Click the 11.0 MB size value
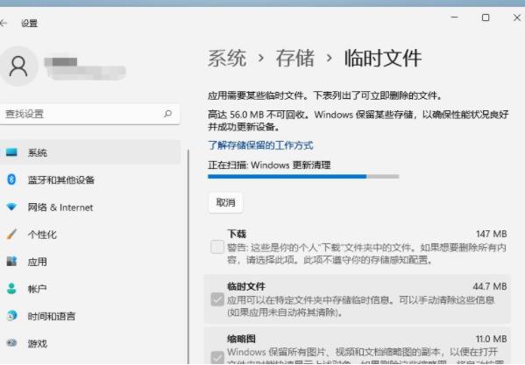 point(491,339)
